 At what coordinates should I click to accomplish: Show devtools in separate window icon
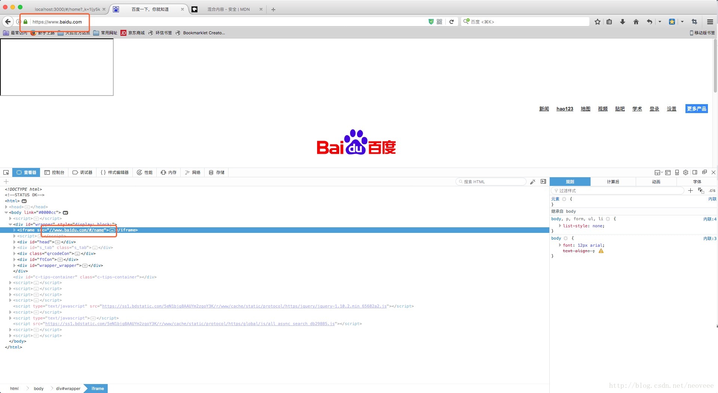[x=704, y=172]
